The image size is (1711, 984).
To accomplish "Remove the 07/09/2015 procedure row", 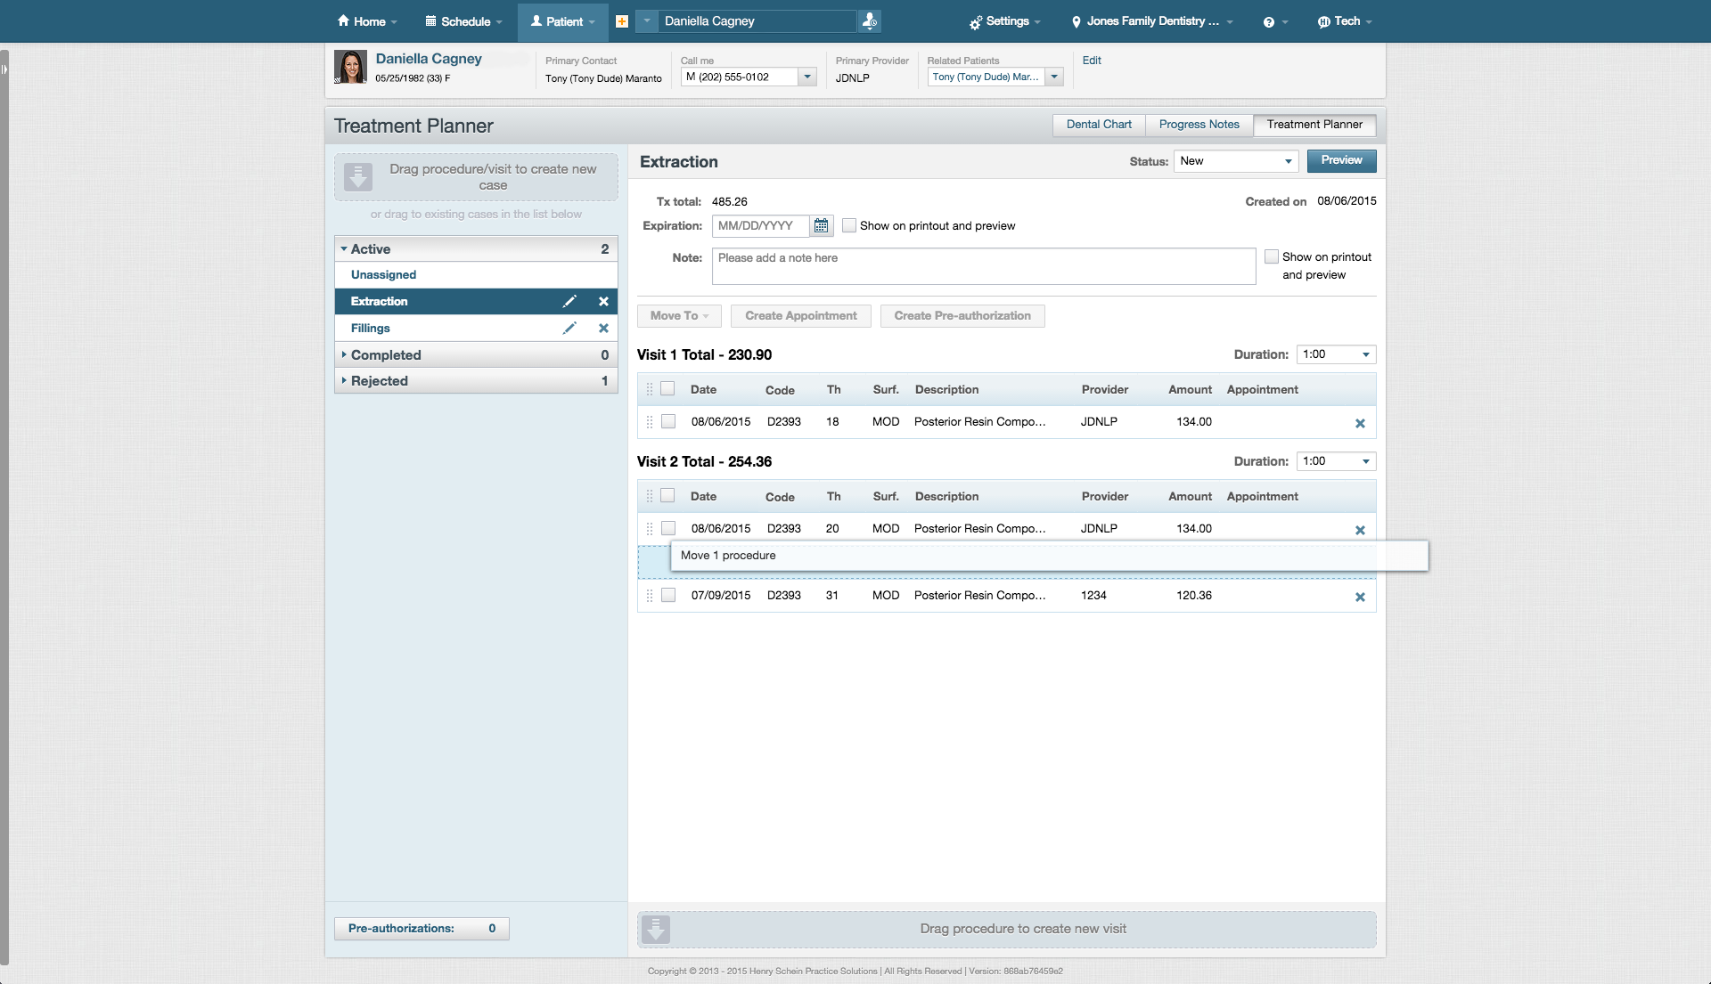I will pos(1360,598).
